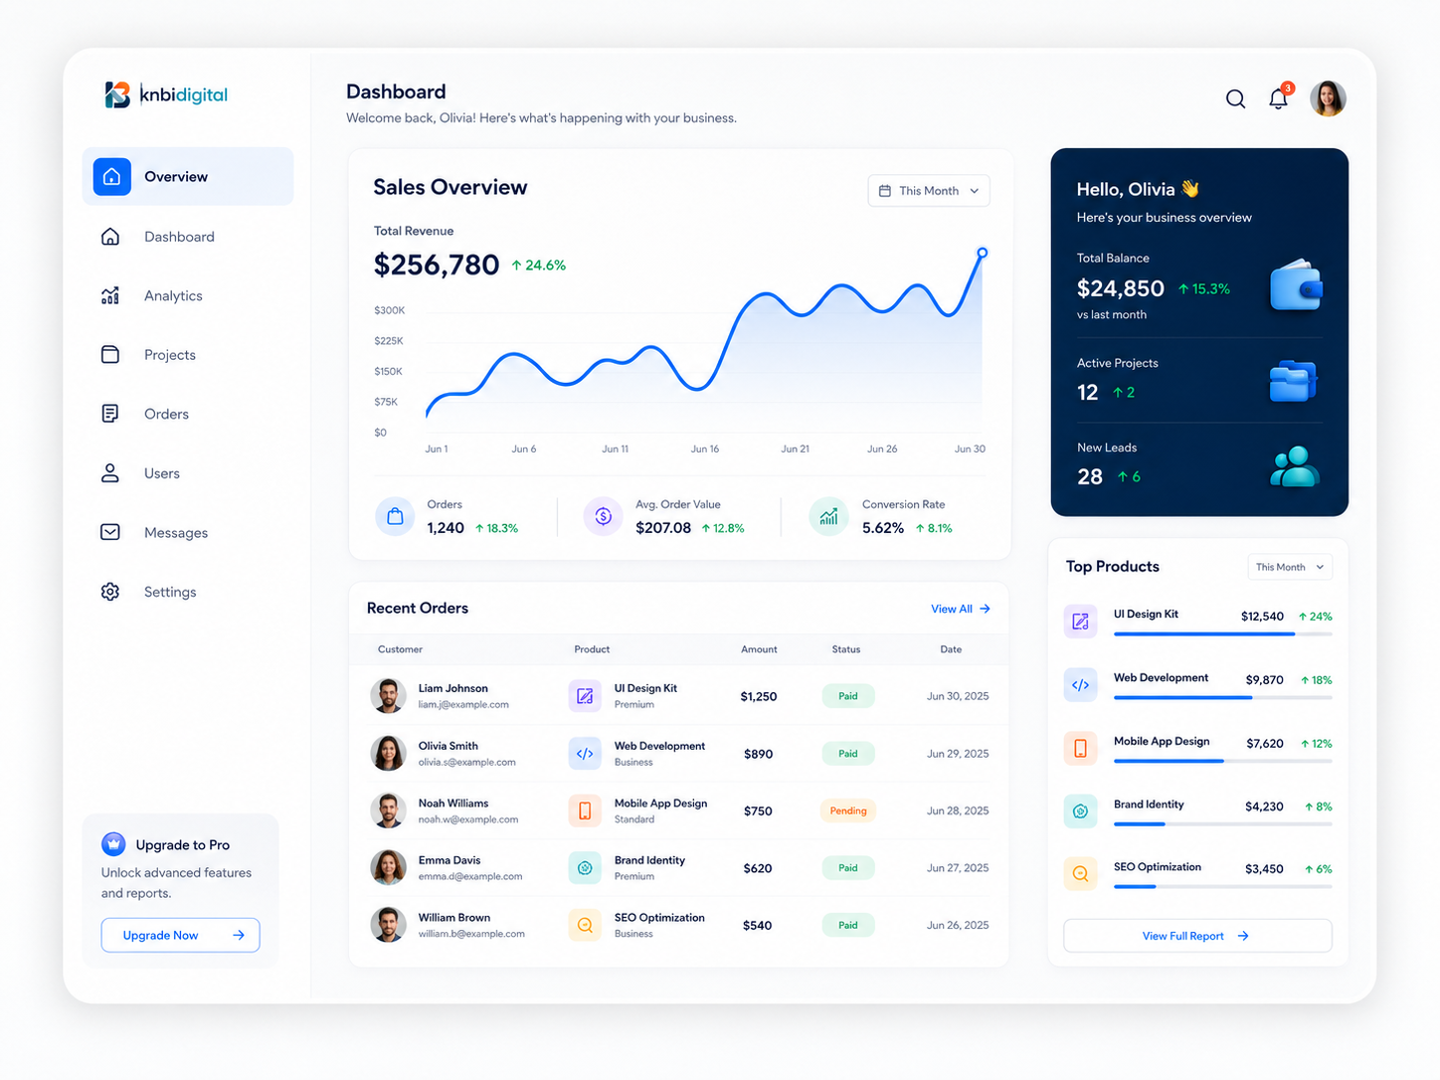Click the $12,540 UI Design Kit value
The height and width of the screenshot is (1080, 1440).
click(1262, 617)
